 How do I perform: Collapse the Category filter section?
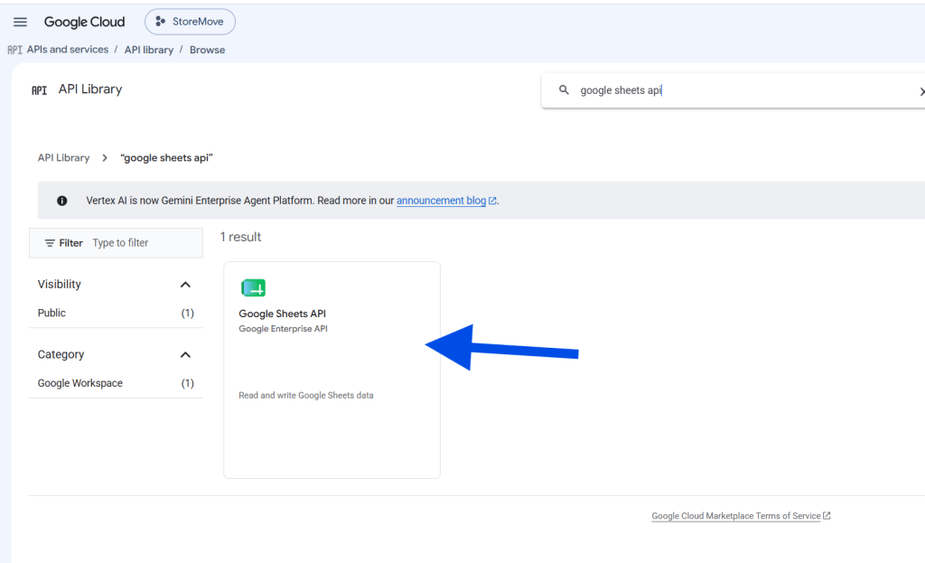point(185,354)
